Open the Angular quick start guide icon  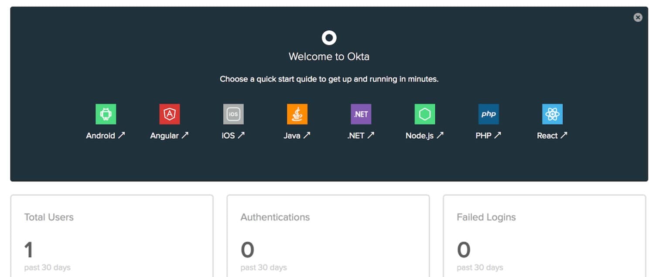[169, 114]
